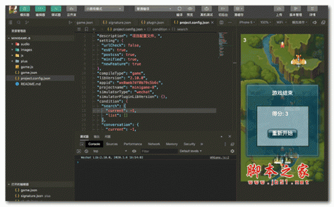Image resolution: width=334 pixels, height=207 pixels.
Task: Open search in the explorer sidebar
Action: [x=19, y=22]
